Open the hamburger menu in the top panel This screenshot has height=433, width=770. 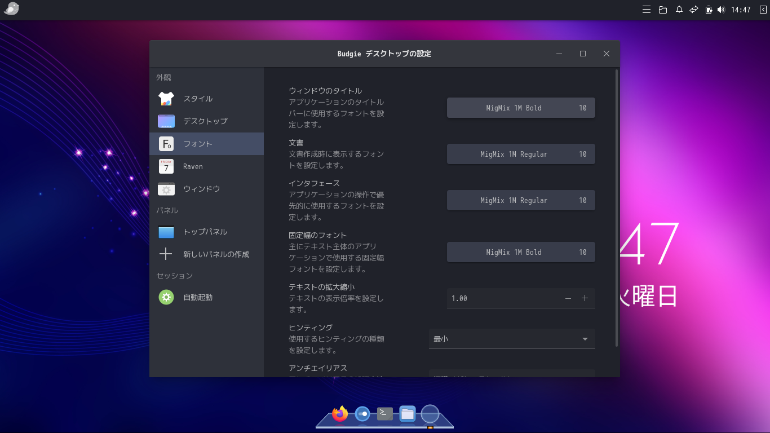[646, 10]
